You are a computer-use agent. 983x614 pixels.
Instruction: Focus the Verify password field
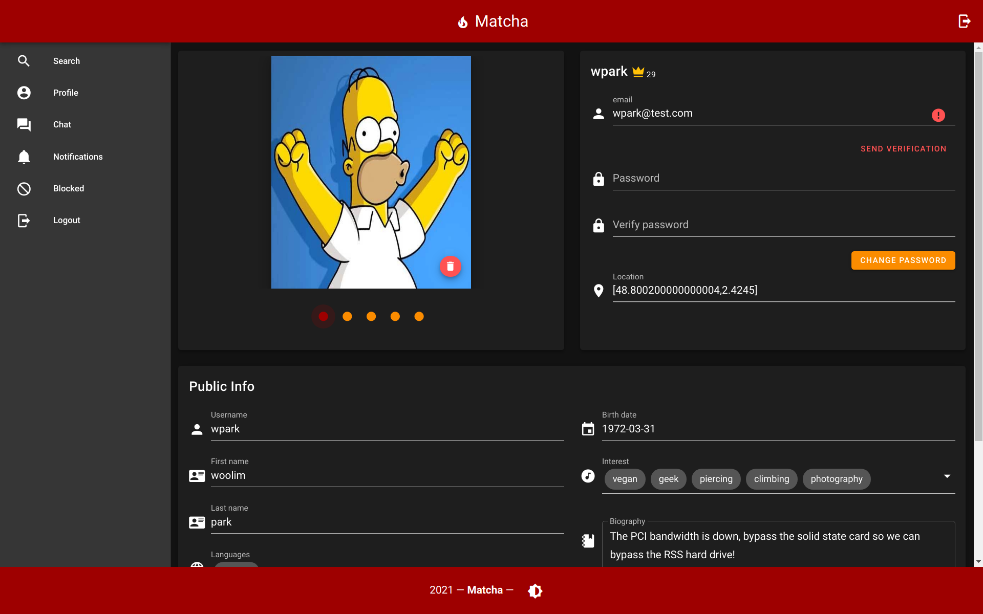[783, 225]
